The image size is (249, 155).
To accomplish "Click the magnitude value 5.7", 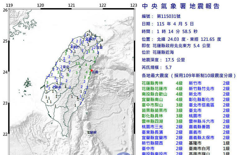I will click(168, 68).
